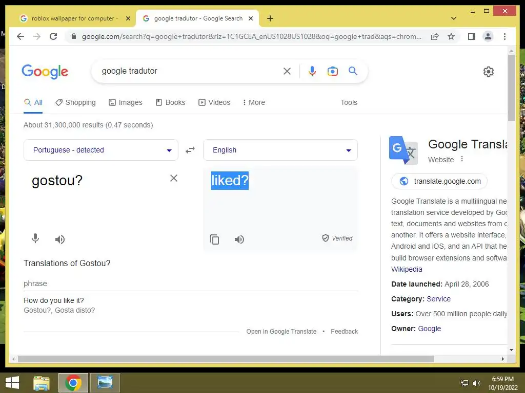Click the Chrome taskbar icon

(73, 383)
